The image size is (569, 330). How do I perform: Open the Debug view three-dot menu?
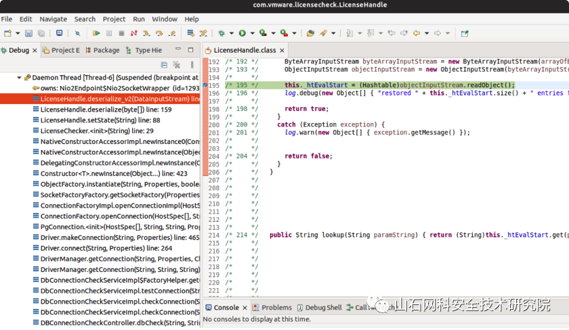point(192,65)
